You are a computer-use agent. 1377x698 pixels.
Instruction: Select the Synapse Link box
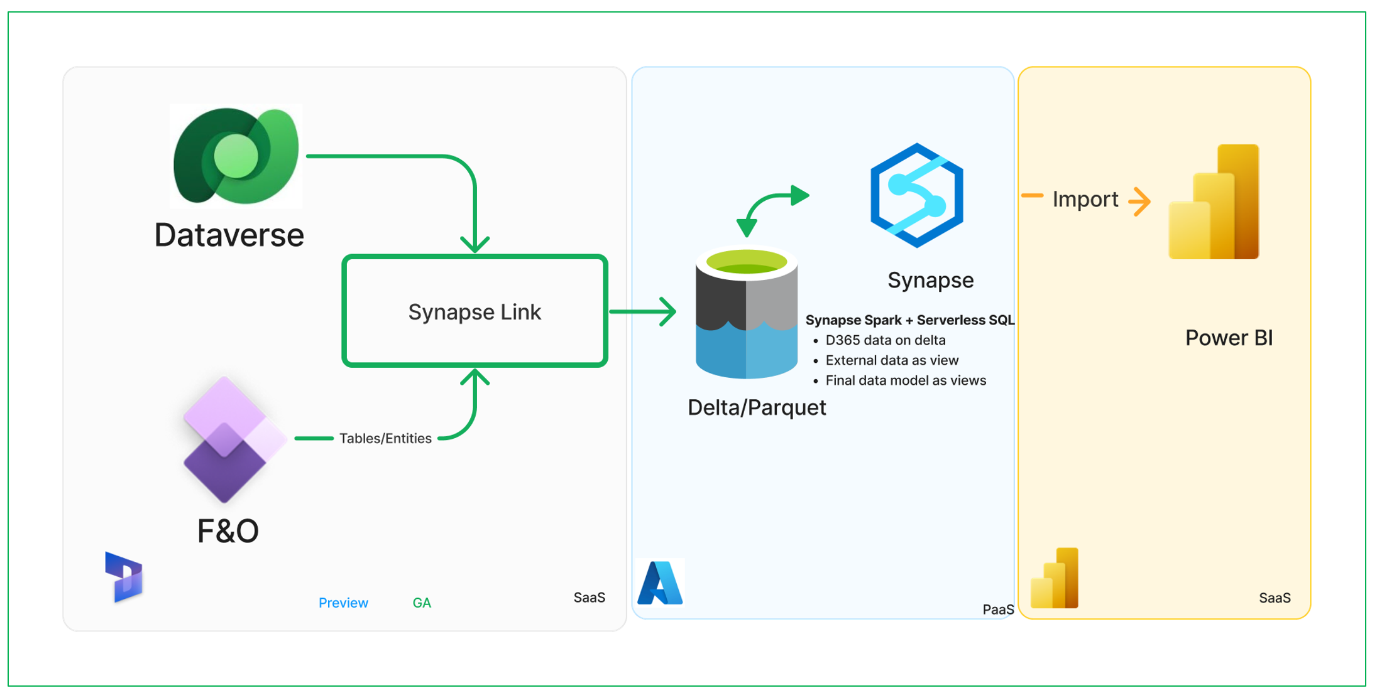[x=475, y=311]
